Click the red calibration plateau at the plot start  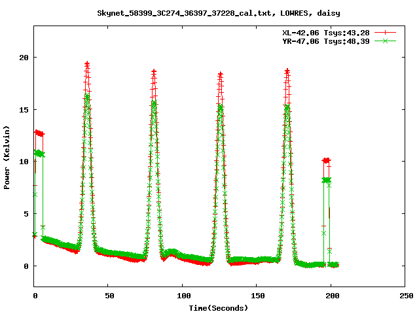click(39, 133)
